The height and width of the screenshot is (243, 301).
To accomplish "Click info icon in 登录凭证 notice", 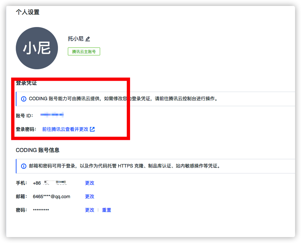I will [24, 99].
